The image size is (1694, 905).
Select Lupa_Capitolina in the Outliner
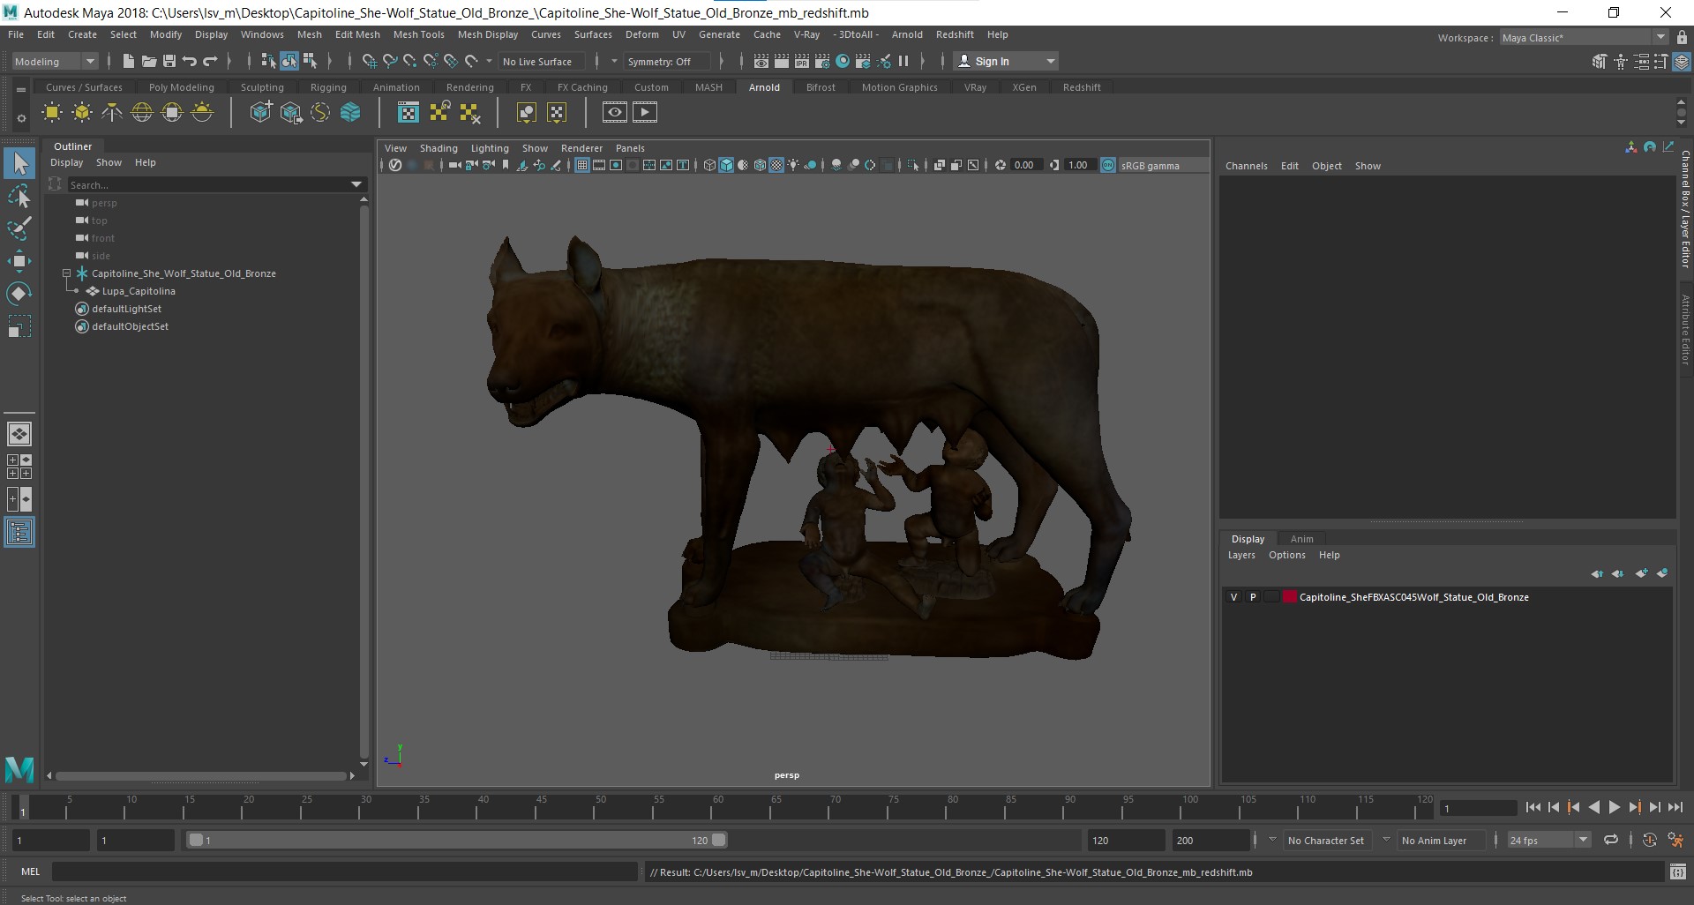[139, 291]
